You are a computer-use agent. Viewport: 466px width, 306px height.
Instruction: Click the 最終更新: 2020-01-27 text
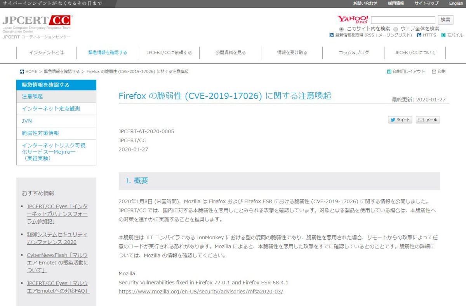[x=419, y=99]
